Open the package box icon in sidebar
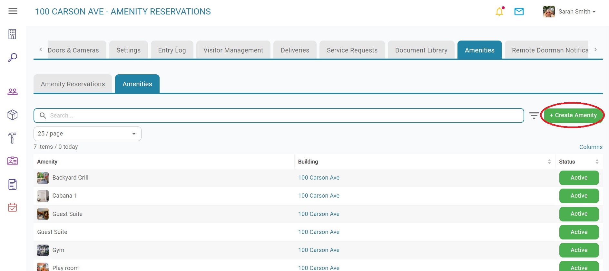Image resolution: width=609 pixels, height=271 pixels. coord(13,115)
